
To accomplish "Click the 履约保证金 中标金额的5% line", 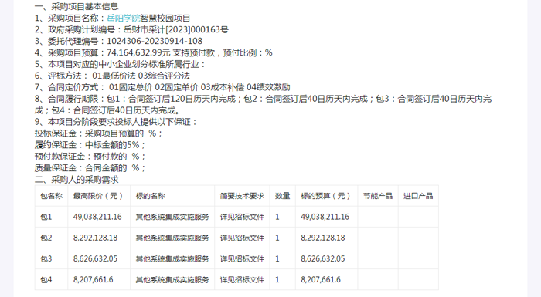I will tap(90, 145).
